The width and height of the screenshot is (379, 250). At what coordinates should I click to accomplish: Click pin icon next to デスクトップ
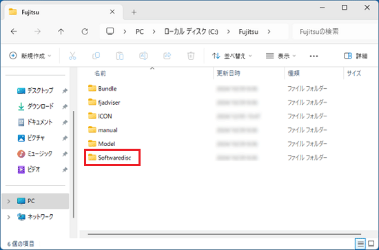(65, 91)
